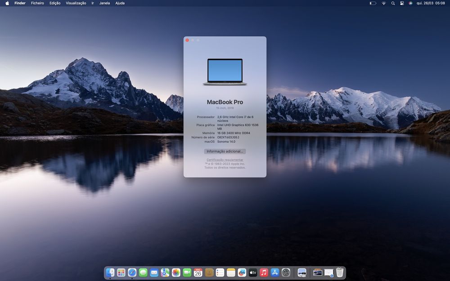This screenshot has width=450, height=281.
Task: Open Control Center in the menu bar
Action: (x=402, y=3)
